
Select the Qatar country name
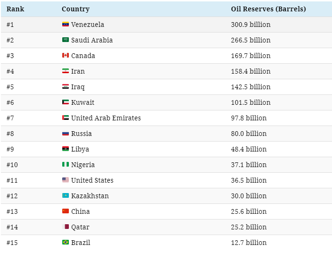[x=80, y=227]
